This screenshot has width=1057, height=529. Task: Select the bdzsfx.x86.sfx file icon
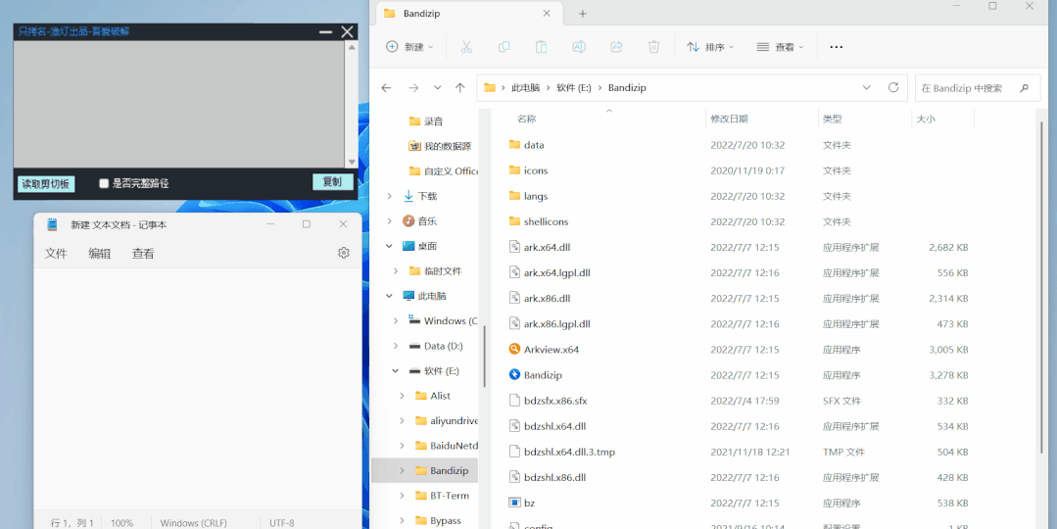(x=514, y=401)
